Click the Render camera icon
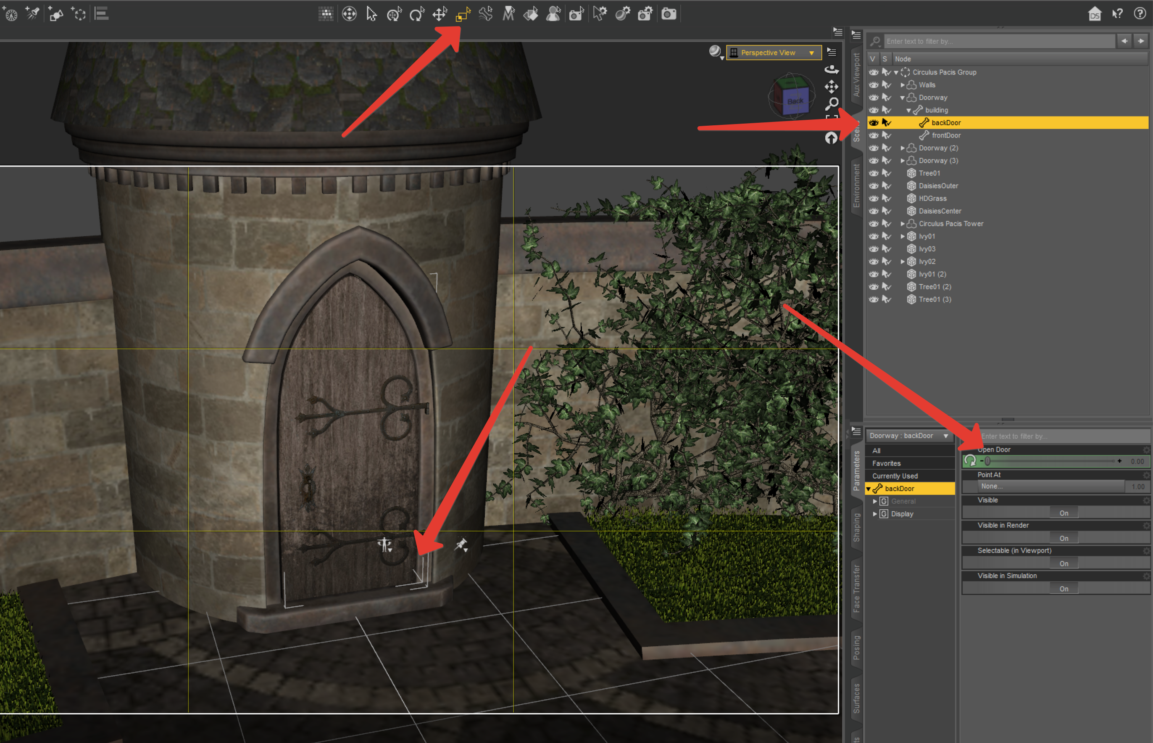The width and height of the screenshot is (1153, 743). pyautogui.click(x=669, y=14)
